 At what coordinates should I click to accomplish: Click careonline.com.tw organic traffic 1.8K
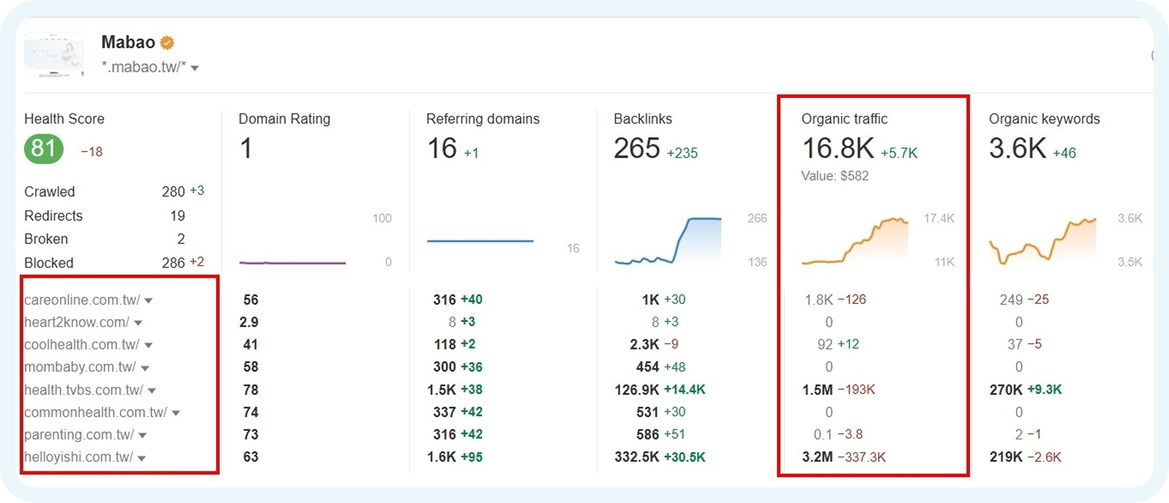click(819, 300)
